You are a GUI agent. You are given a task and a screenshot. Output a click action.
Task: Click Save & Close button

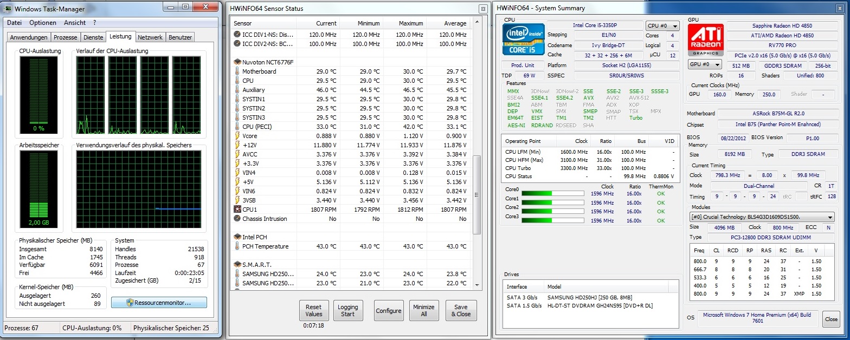coord(461,311)
